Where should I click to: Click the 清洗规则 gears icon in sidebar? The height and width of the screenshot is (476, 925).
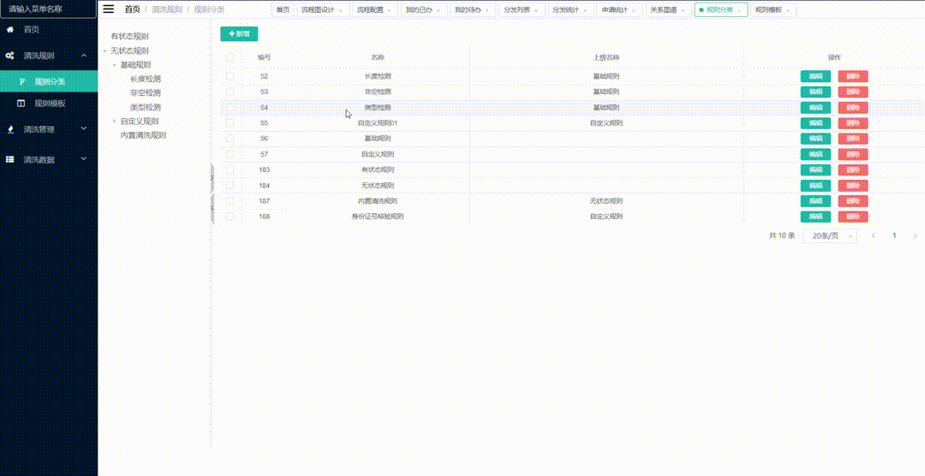[9, 56]
